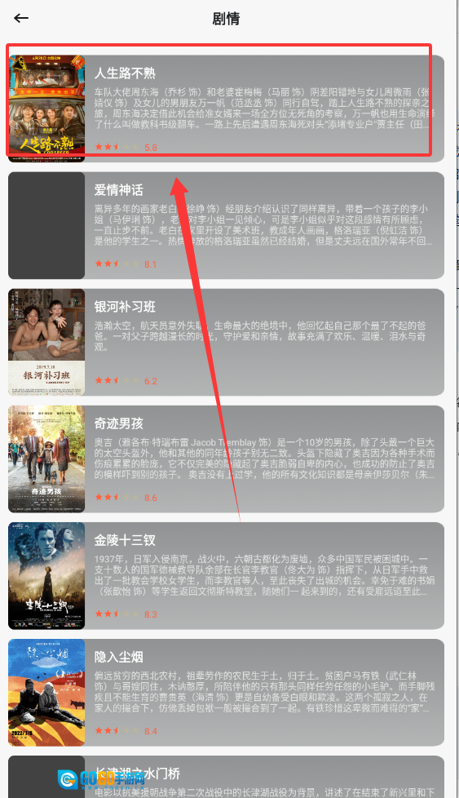Click the 8.4 star rating of 隐入尘烟

126,731
